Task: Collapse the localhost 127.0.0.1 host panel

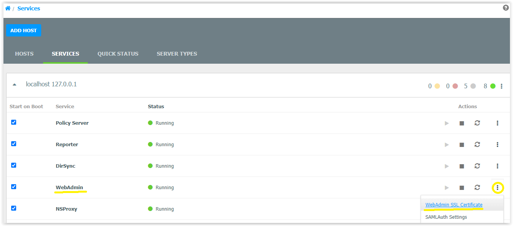Action: 15,84
